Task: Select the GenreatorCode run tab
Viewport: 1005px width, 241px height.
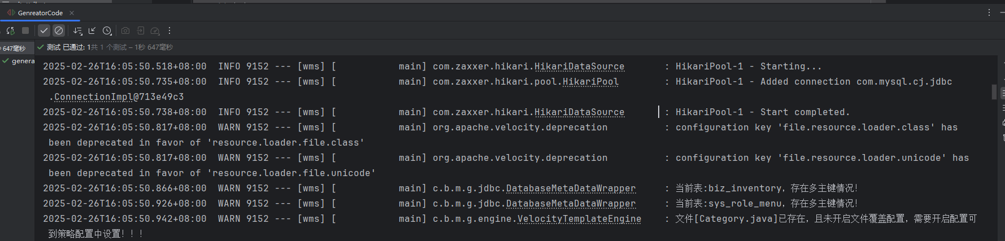Action: click(40, 12)
